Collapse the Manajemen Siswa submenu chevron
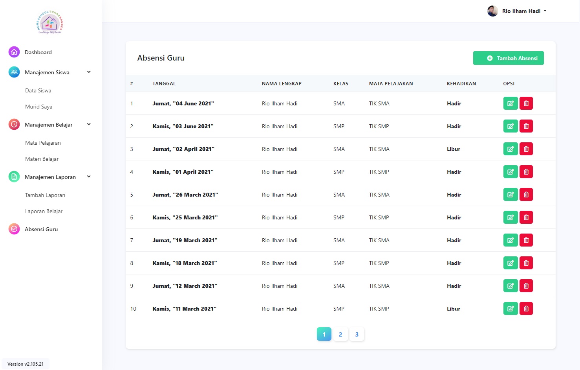 pos(89,72)
